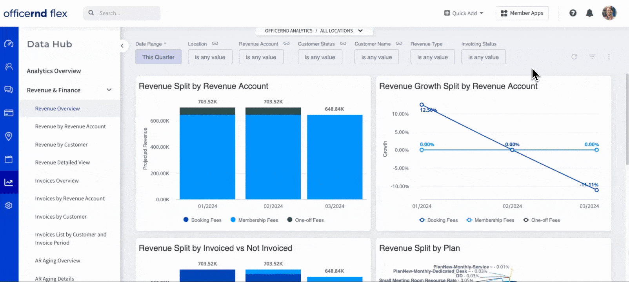Open the calendar icon in sidebar

[x=9, y=159]
